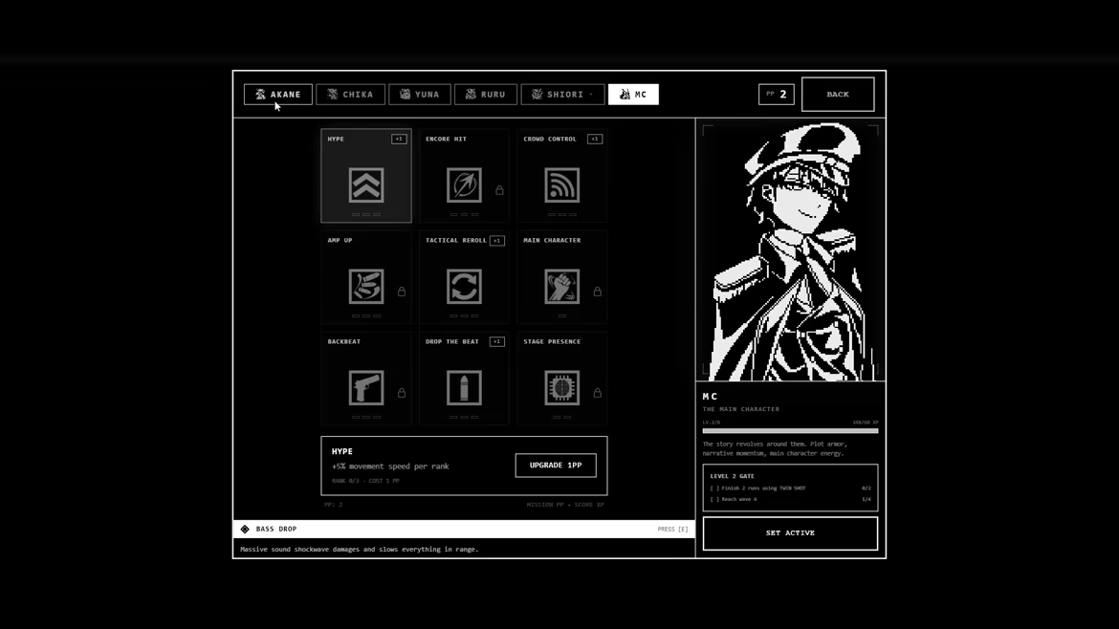Click the '0/2' gate progress value
The image size is (1119, 629).
[x=866, y=488]
